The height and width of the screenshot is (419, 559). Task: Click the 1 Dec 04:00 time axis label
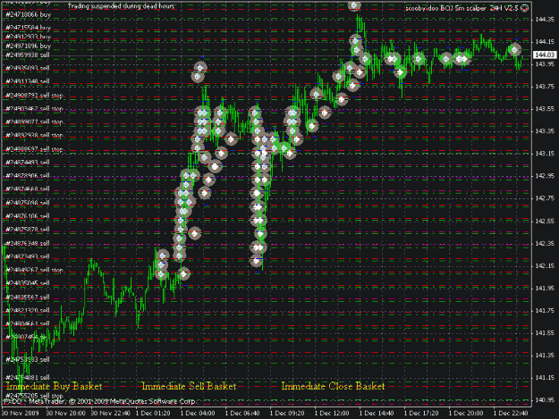pyautogui.click(x=198, y=414)
